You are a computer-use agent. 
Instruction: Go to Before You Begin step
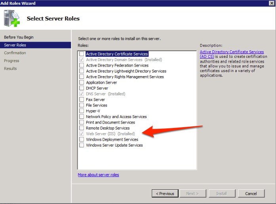(x=19, y=37)
